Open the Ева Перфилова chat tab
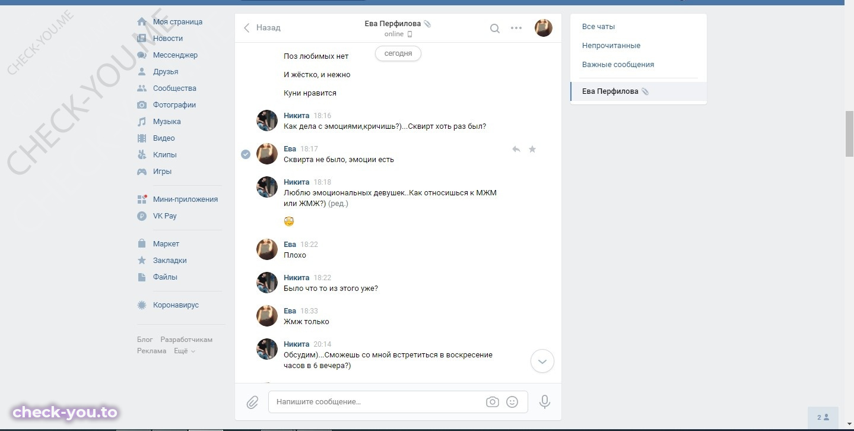The width and height of the screenshot is (854, 431). tap(639, 91)
